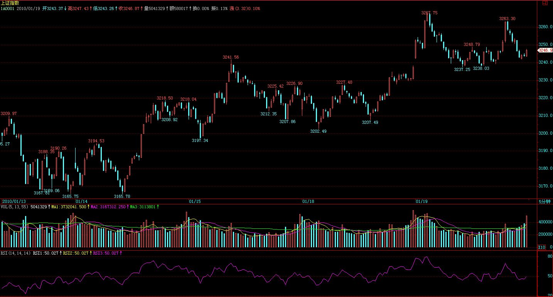Click the stock code 1A0001
The image size is (553, 297).
click(8, 8)
